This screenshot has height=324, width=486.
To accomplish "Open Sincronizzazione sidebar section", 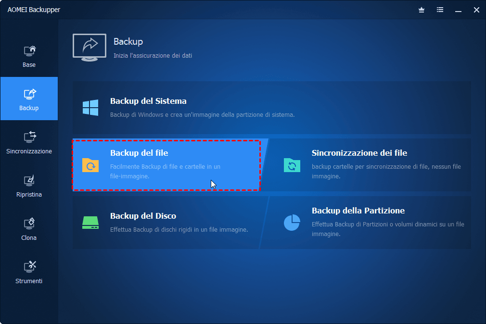I will (29, 142).
